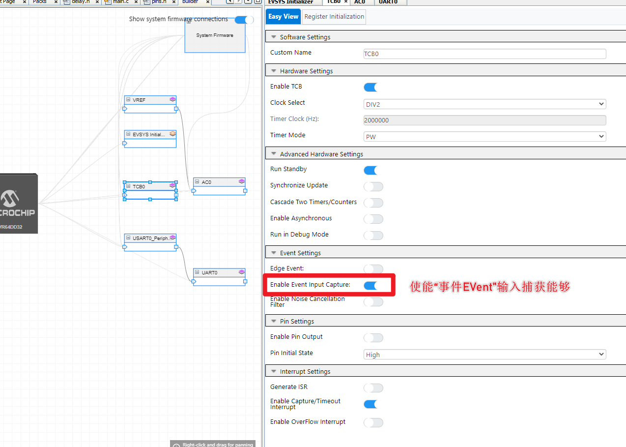Click the layers icon on the TCB0 node
This screenshot has width=626, height=447.
[172, 186]
